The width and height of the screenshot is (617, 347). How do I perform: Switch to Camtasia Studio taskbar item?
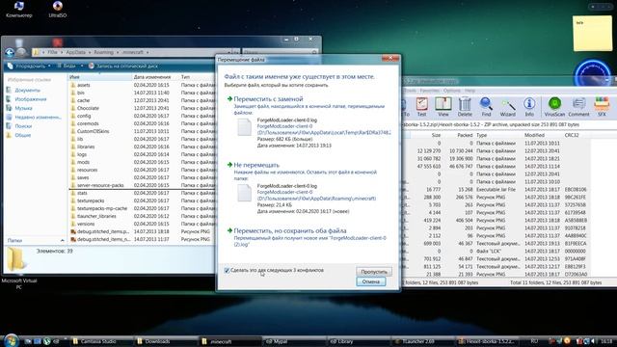[100, 341]
